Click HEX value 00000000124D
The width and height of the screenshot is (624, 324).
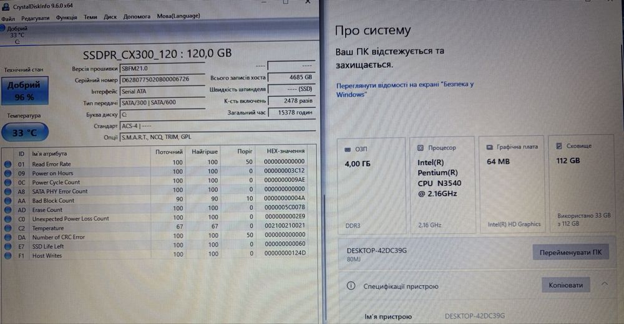point(285,253)
